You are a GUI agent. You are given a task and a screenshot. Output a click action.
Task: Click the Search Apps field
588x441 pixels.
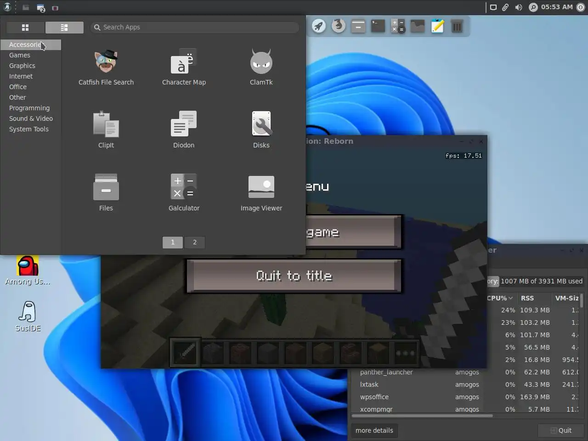click(x=195, y=27)
